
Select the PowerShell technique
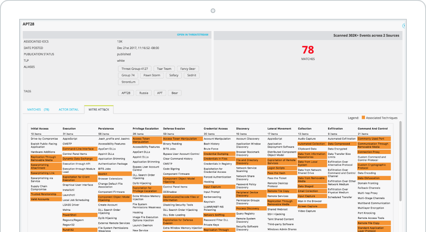coord(79,215)
